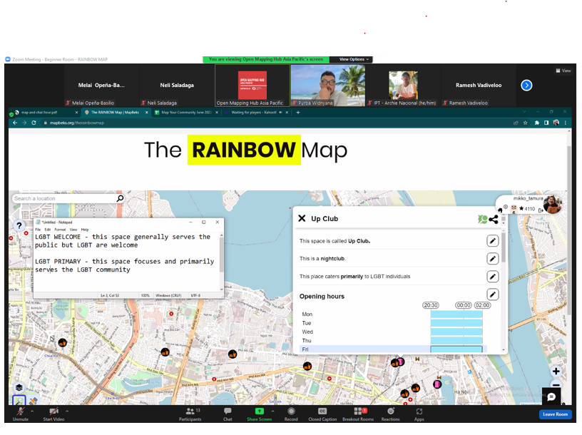
Task: Open the chat bubble on the map's corner
Action: [x=551, y=397]
